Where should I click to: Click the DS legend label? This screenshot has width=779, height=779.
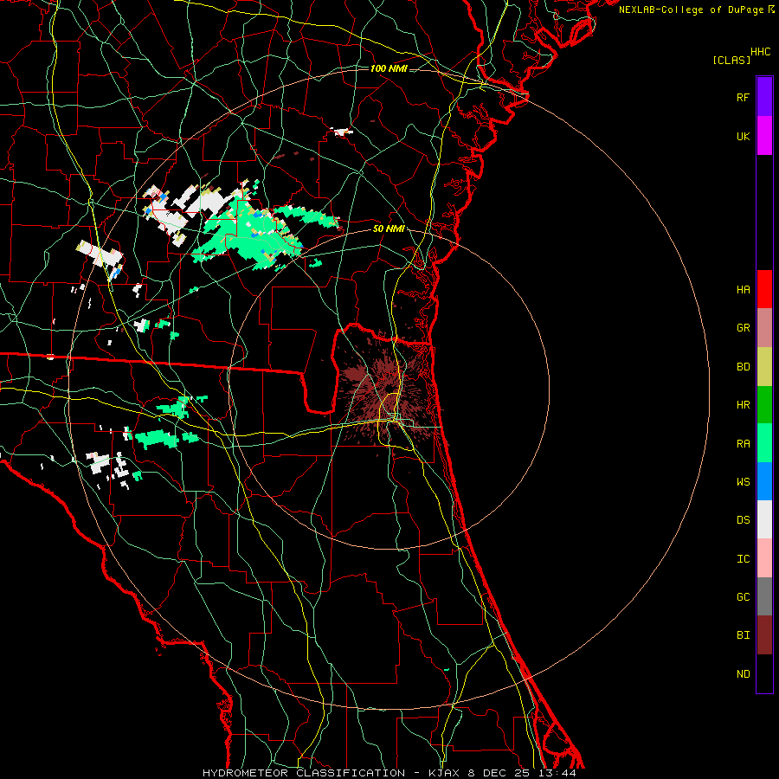click(744, 520)
